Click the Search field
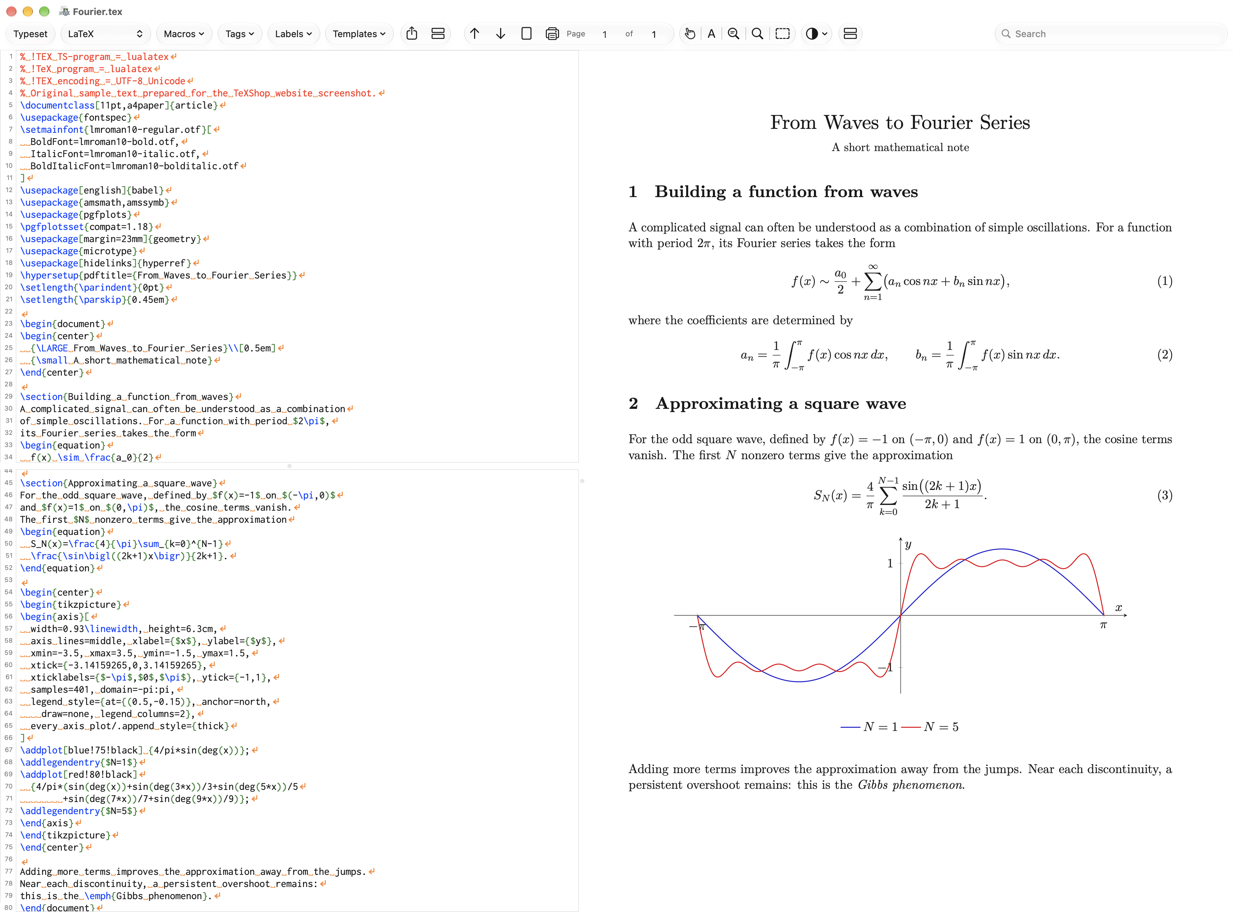This screenshot has width=1233, height=912. coord(1111,34)
